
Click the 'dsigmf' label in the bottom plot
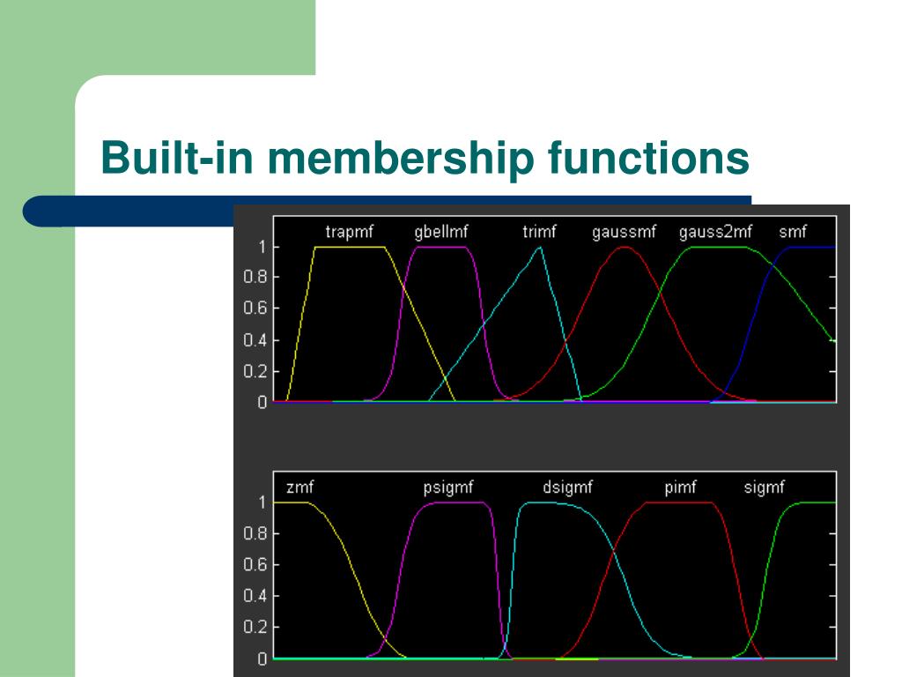(567, 488)
